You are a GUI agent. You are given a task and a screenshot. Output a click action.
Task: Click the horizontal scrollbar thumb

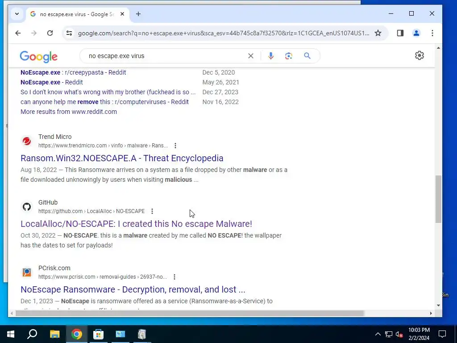(x=189, y=313)
